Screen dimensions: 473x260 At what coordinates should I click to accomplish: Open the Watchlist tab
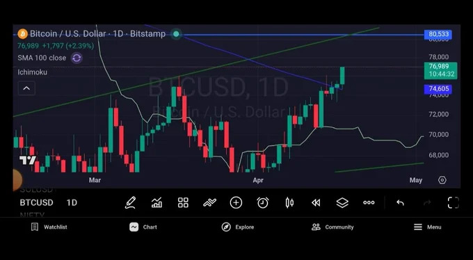(x=49, y=227)
